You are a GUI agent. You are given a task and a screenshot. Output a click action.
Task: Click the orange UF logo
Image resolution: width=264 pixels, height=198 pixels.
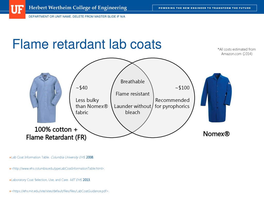tap(17, 9)
